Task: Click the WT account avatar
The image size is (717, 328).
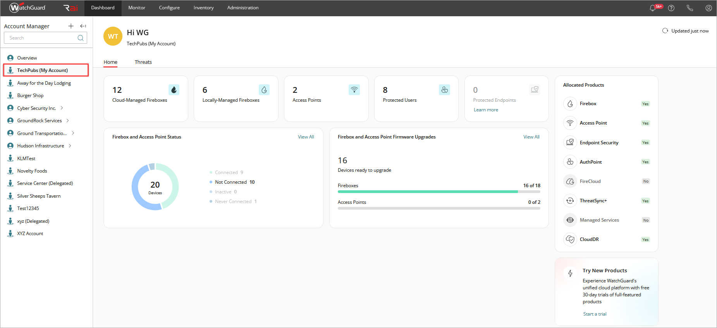Action: pos(113,36)
